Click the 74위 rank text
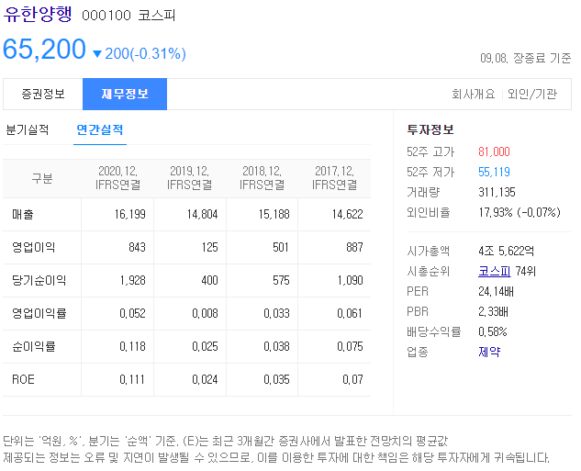581x471 pixels. click(x=525, y=271)
